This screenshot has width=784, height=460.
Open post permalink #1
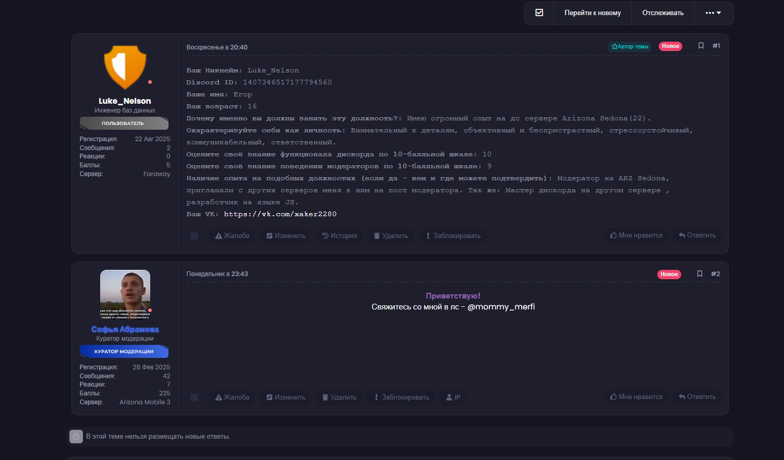(716, 46)
